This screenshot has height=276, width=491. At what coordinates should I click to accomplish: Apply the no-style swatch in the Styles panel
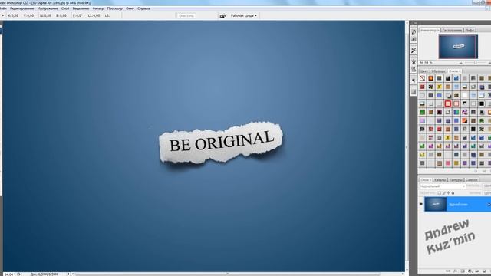[x=423, y=78]
